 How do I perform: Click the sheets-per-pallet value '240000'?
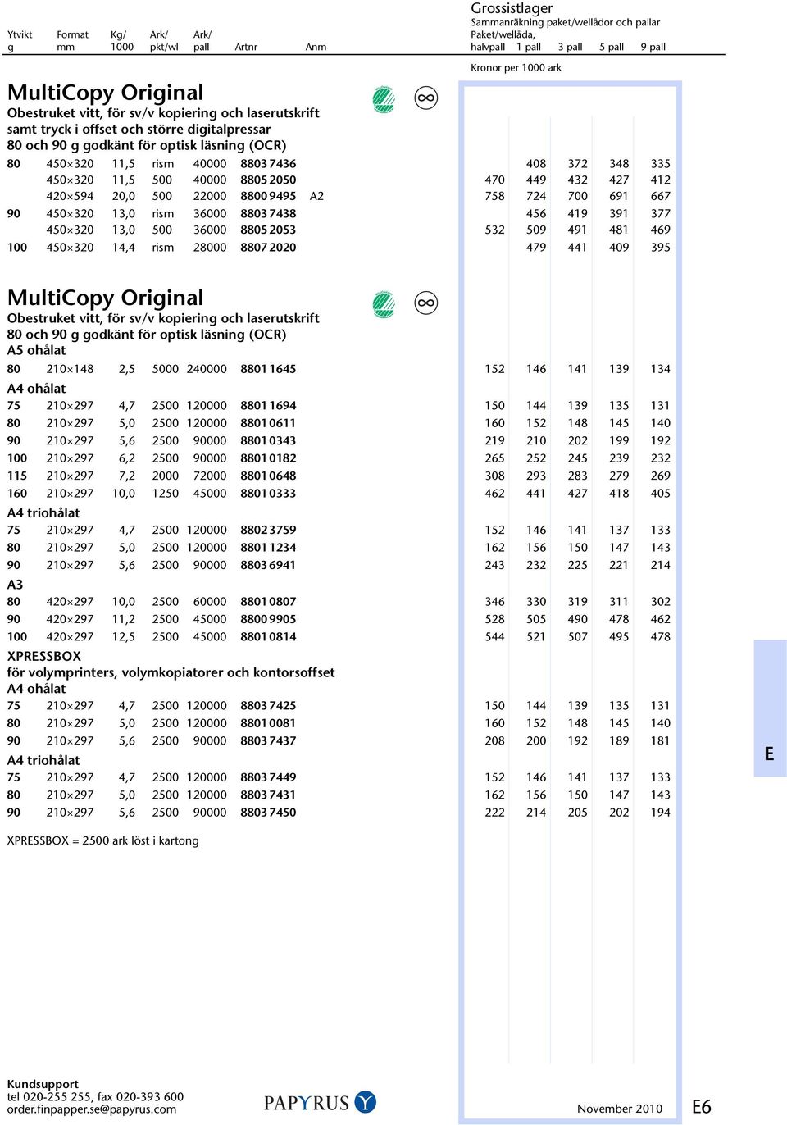[207, 370]
